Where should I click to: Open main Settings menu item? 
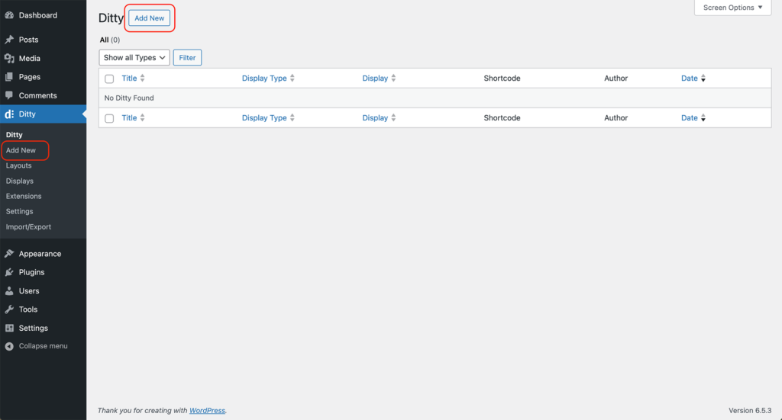34,328
